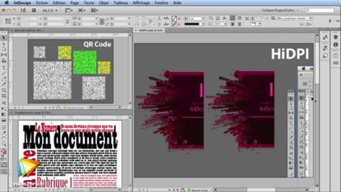Select the Direct Selection tool
This screenshot has width=341, height=192.
coord(4,43)
